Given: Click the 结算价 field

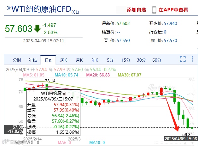Looking at the screenshot, I should coord(111,32).
